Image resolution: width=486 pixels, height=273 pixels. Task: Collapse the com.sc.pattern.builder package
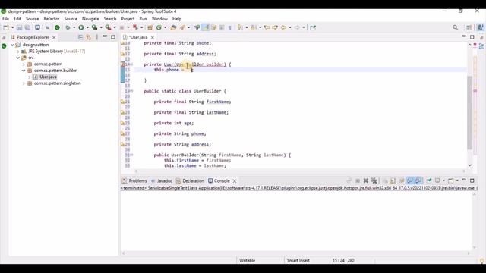(24, 71)
